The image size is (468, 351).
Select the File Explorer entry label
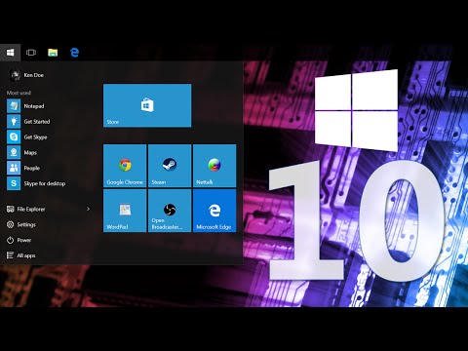click(x=31, y=209)
